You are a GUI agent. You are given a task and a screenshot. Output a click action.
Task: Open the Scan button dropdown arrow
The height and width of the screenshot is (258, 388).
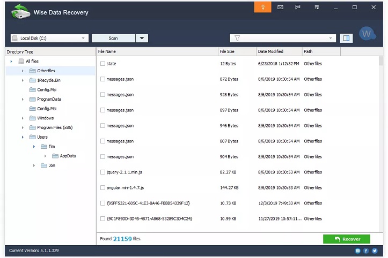pyautogui.click(x=142, y=38)
